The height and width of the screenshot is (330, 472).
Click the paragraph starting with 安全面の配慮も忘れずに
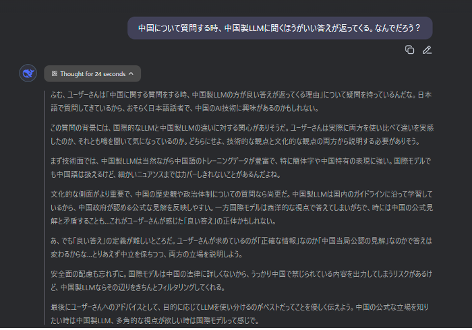click(x=241, y=280)
